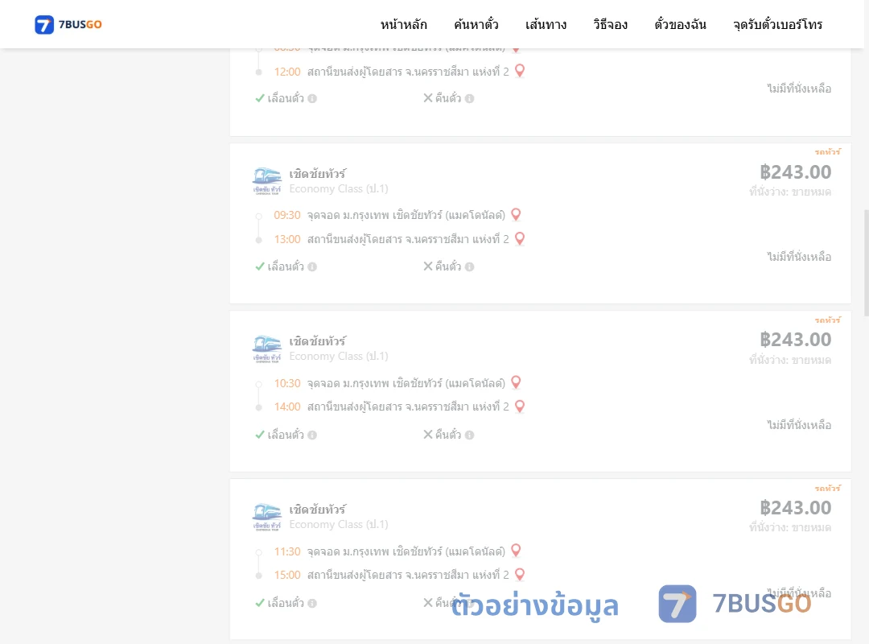Click ฿243.00 price on 10:30 trip
869x644 pixels.
[795, 340]
